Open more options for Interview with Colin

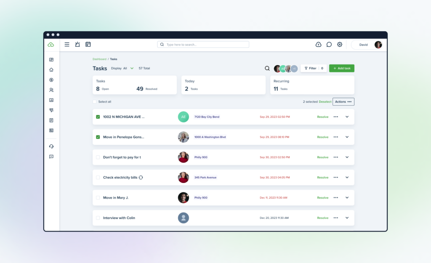[x=336, y=218]
